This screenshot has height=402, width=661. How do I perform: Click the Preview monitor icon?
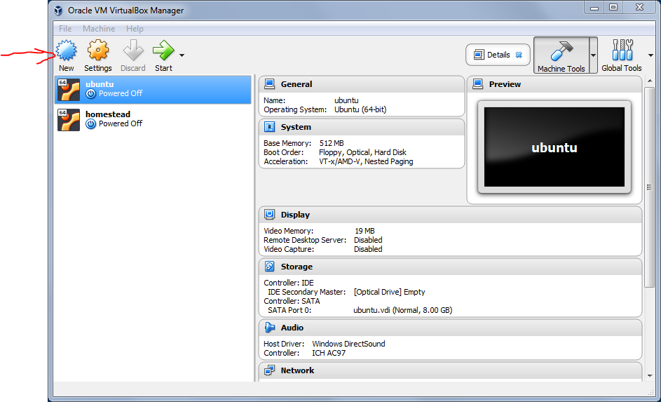click(477, 84)
